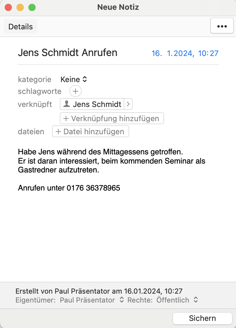
Task: Open the kategorie dropdown showing Keine
Action: click(x=73, y=79)
